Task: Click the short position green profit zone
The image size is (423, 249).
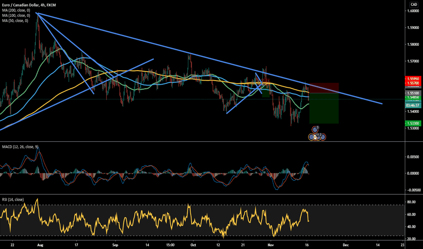Action: (324, 108)
